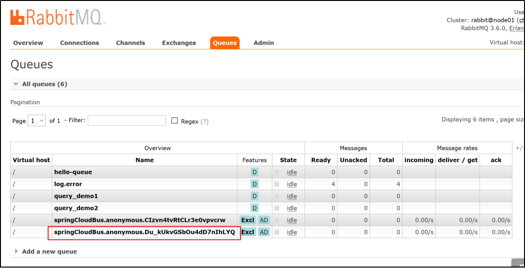Switch to the Channels tab

(x=130, y=43)
